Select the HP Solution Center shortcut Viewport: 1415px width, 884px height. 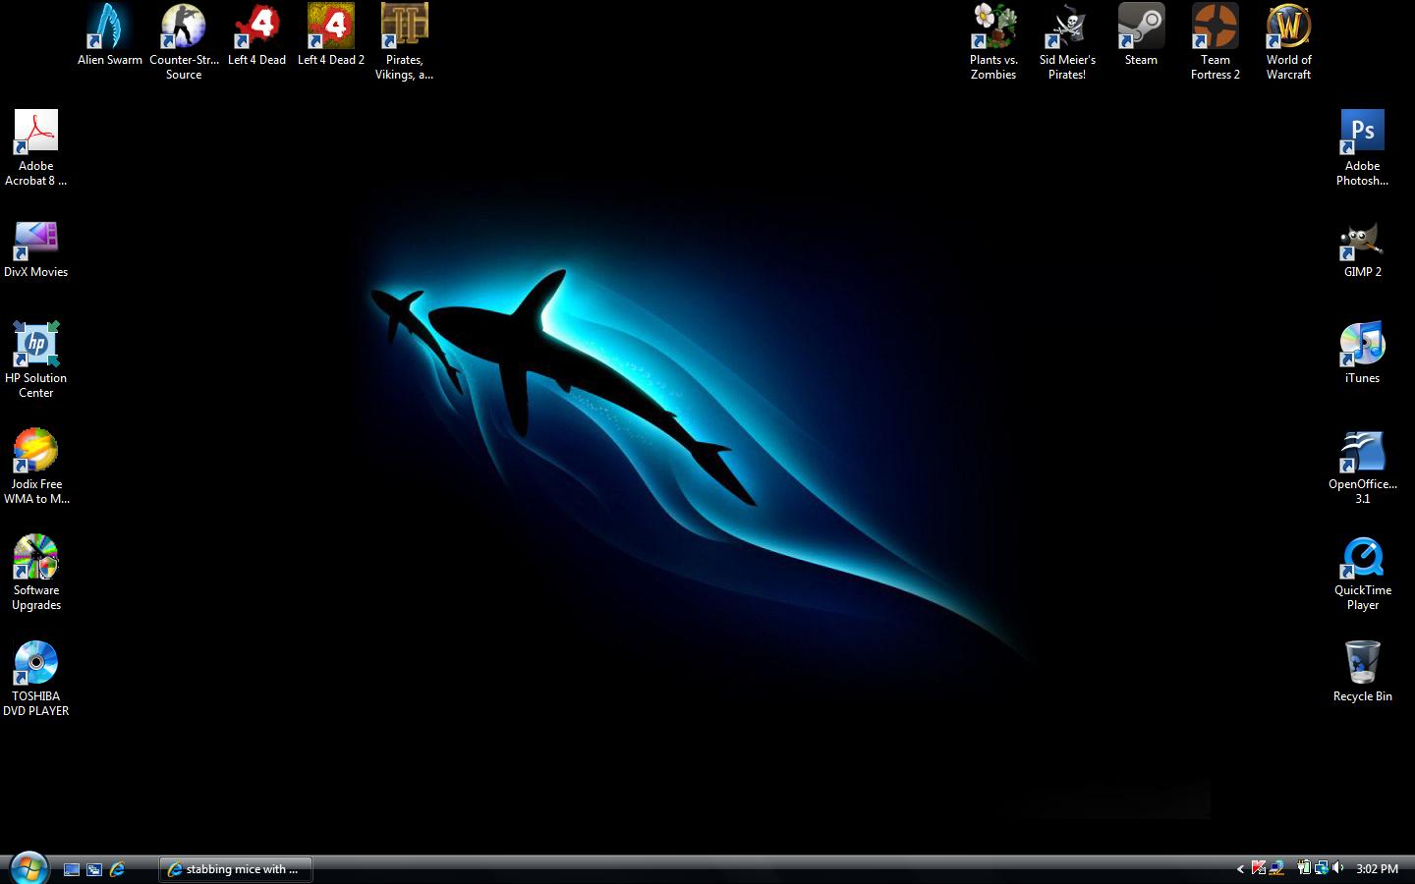[x=36, y=345]
